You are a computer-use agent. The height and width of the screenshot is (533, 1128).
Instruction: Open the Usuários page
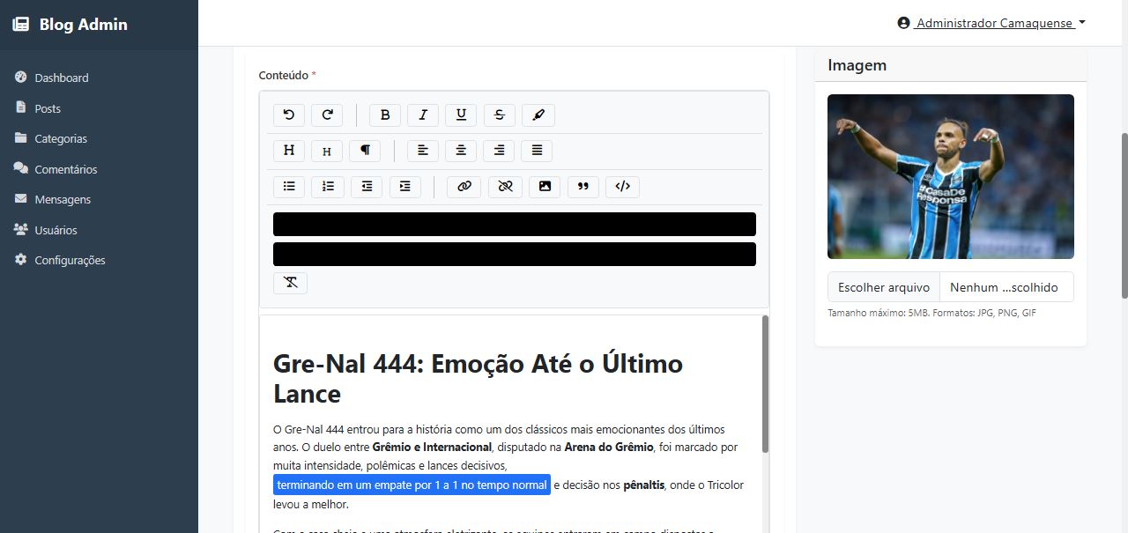[99, 230]
